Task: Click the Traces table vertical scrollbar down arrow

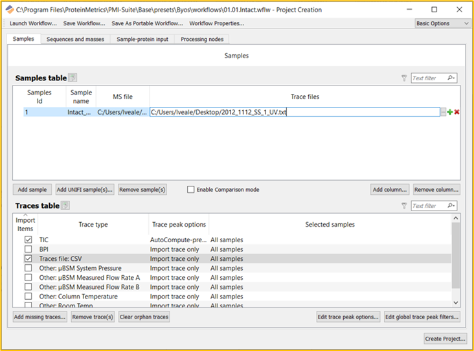Action: pos(456,302)
